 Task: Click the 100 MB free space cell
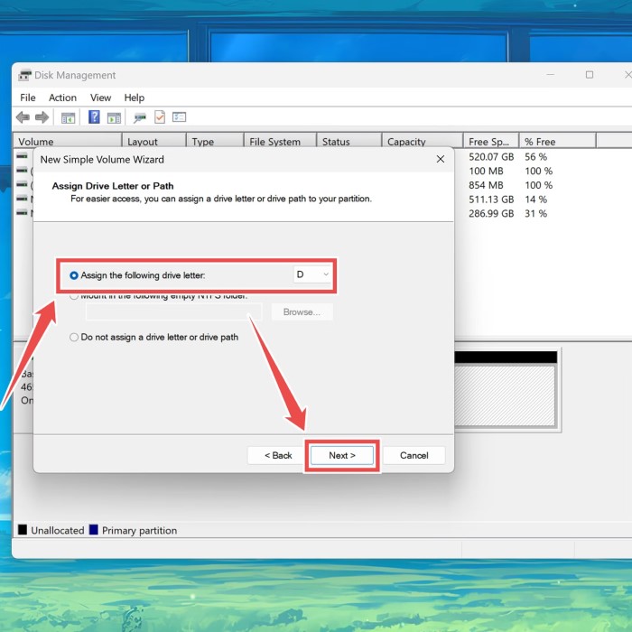486,172
